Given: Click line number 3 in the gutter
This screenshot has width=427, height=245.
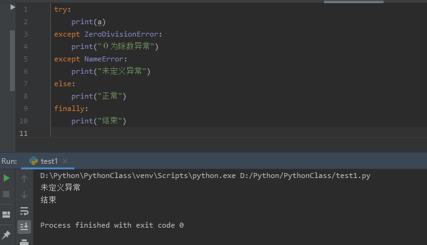Looking at the screenshot, I should click(25, 34).
